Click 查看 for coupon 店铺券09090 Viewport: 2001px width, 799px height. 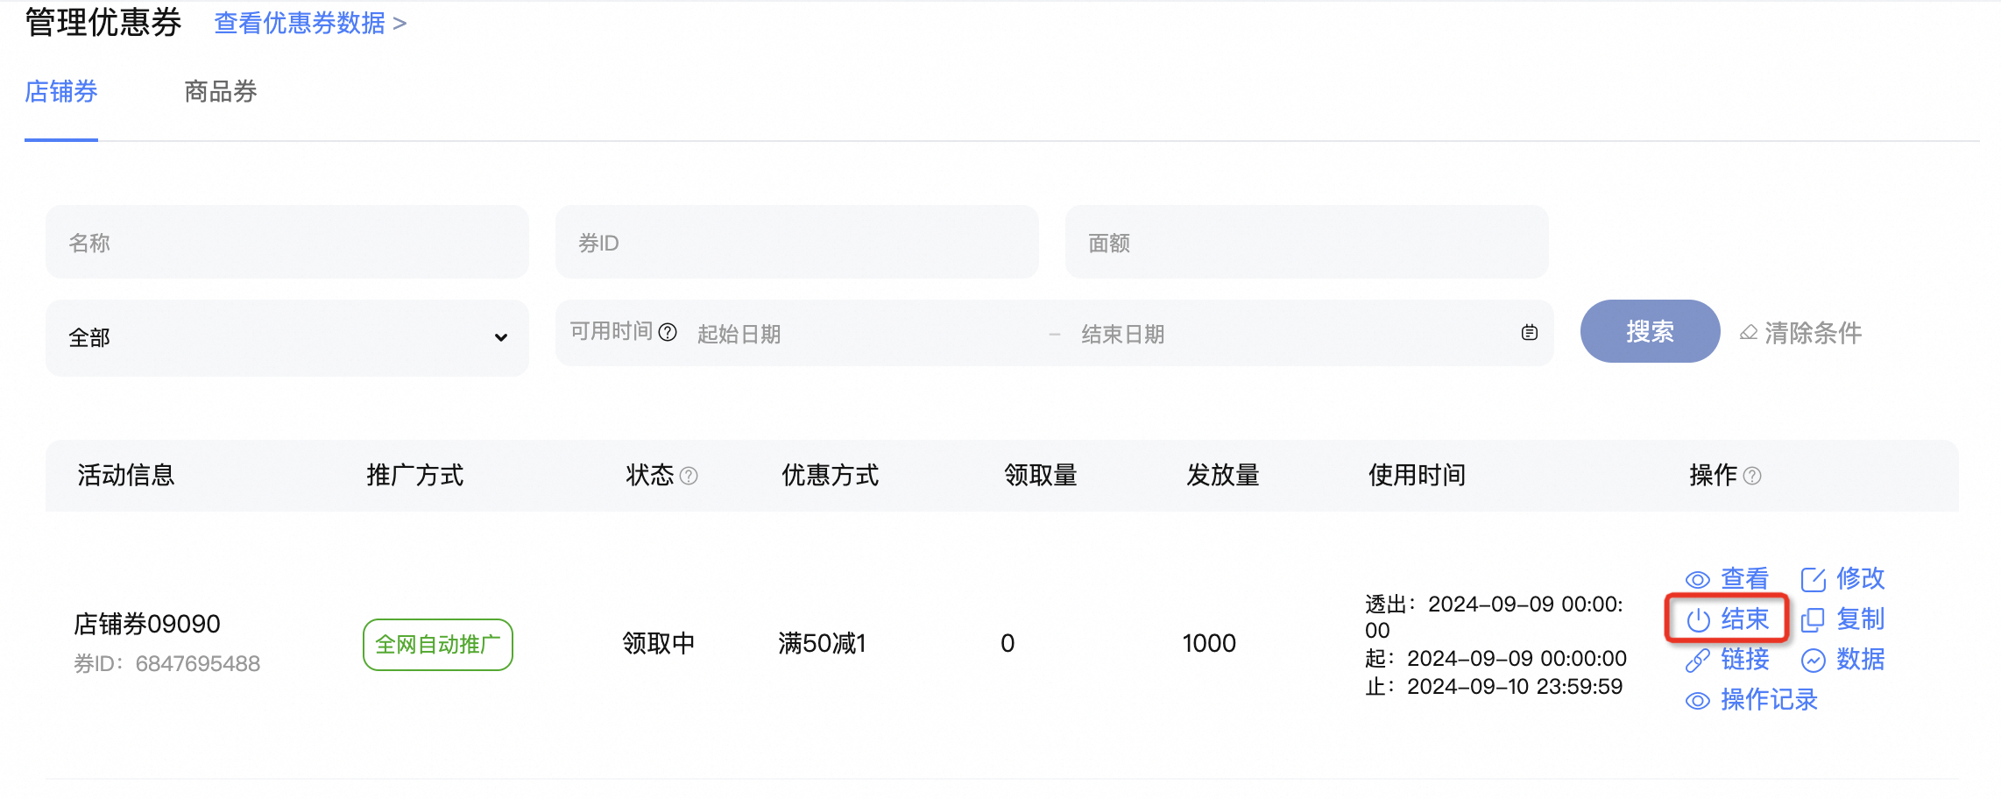click(x=1728, y=579)
